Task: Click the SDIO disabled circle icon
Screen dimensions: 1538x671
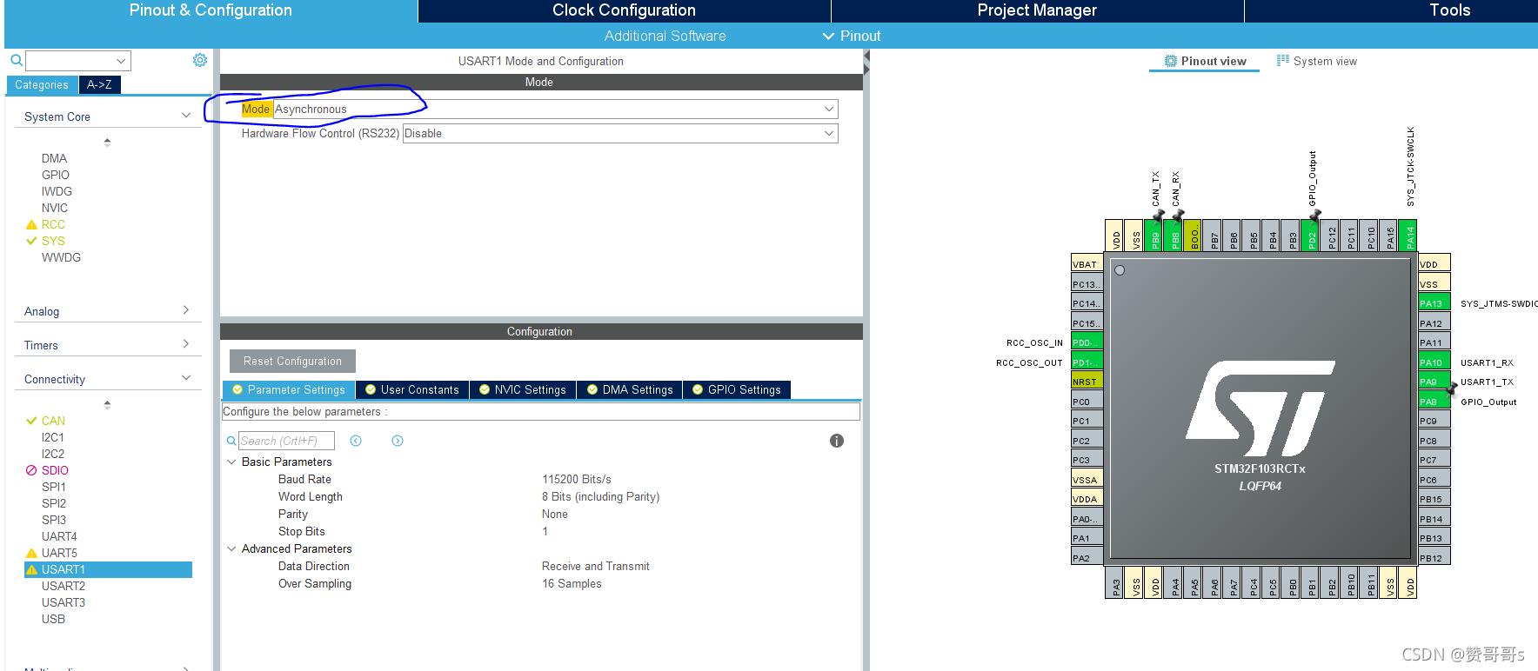Action: 31,470
